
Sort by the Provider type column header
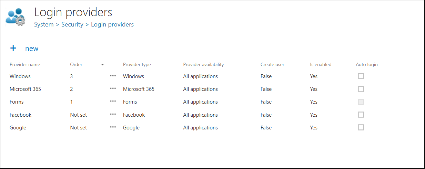[137, 64]
